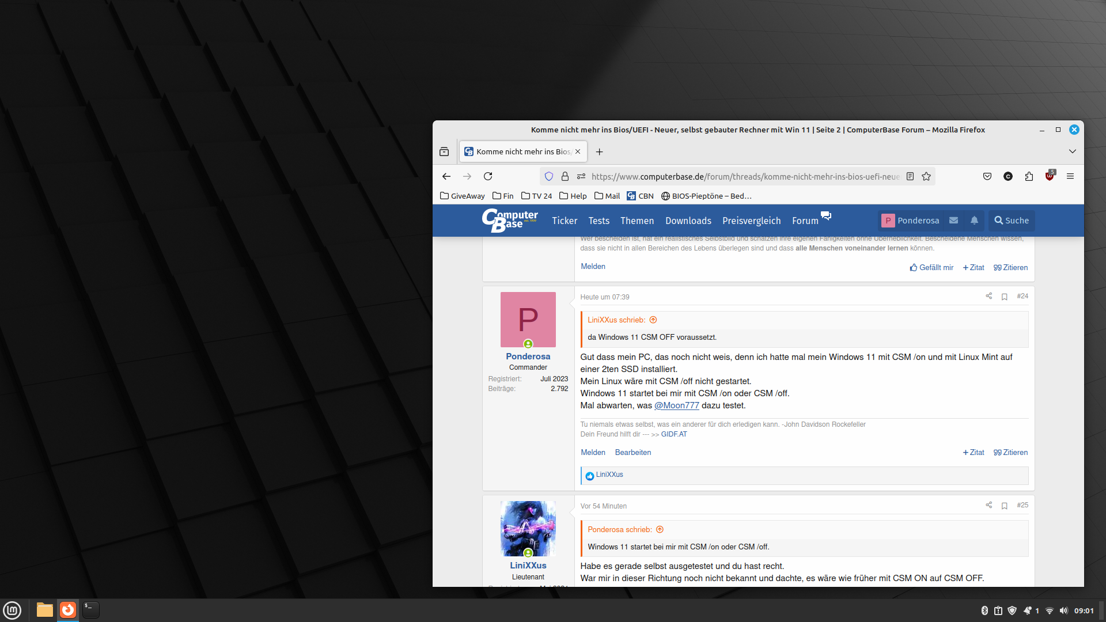This screenshot has height=622, width=1106.
Task: Open the Downloads navigation item
Action: coord(688,221)
